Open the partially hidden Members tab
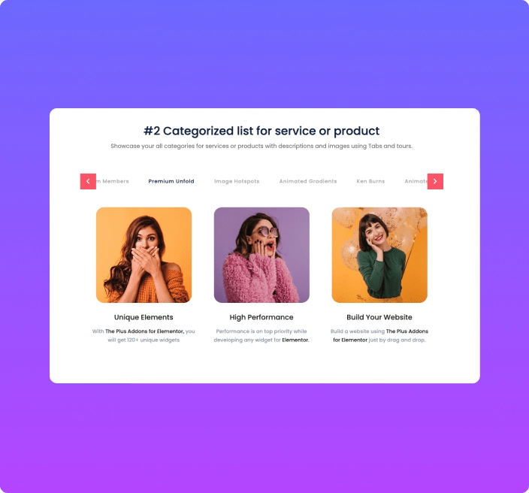529x493 pixels. 113,182
